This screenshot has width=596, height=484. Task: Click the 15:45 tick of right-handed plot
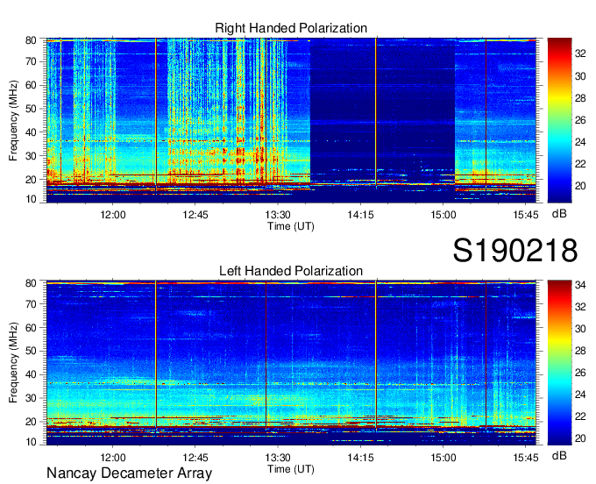coord(526,215)
